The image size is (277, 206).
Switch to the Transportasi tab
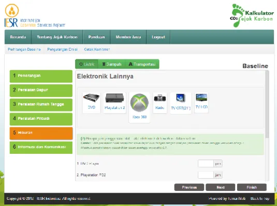[x=142, y=64]
